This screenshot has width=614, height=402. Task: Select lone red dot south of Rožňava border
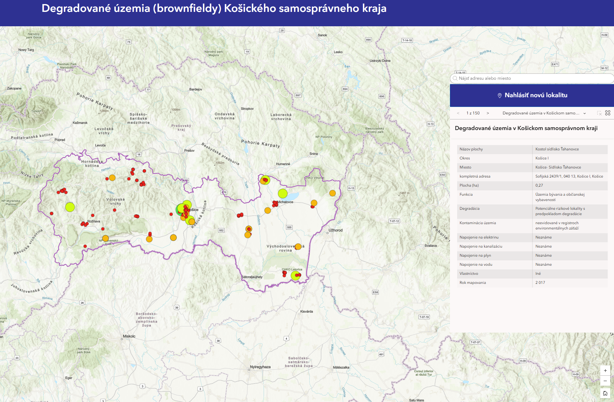tap(85, 246)
